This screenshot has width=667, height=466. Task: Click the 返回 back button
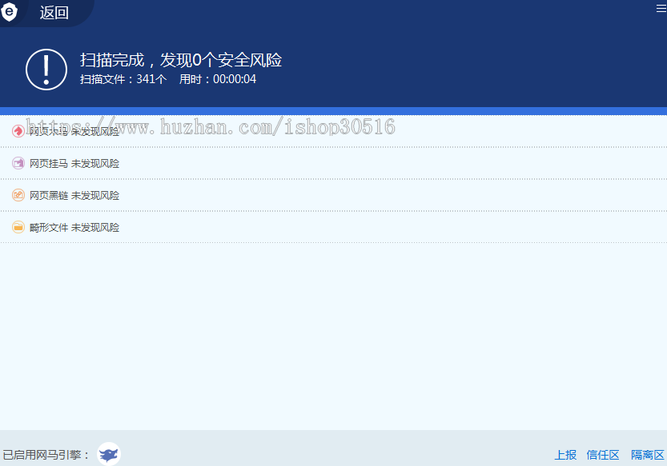(53, 13)
